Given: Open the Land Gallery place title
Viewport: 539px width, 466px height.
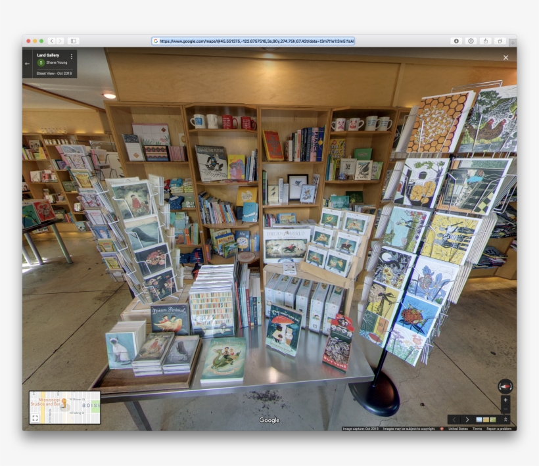Looking at the screenshot, I should (48, 55).
